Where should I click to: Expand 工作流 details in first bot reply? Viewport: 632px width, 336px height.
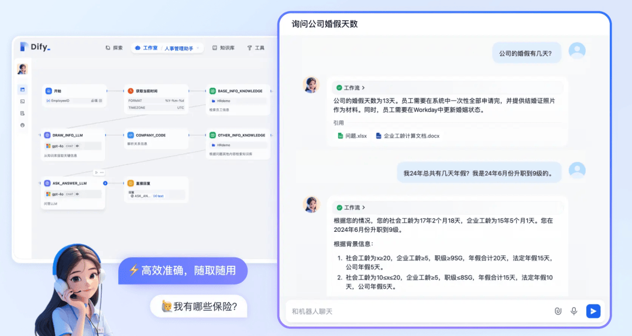coord(351,88)
